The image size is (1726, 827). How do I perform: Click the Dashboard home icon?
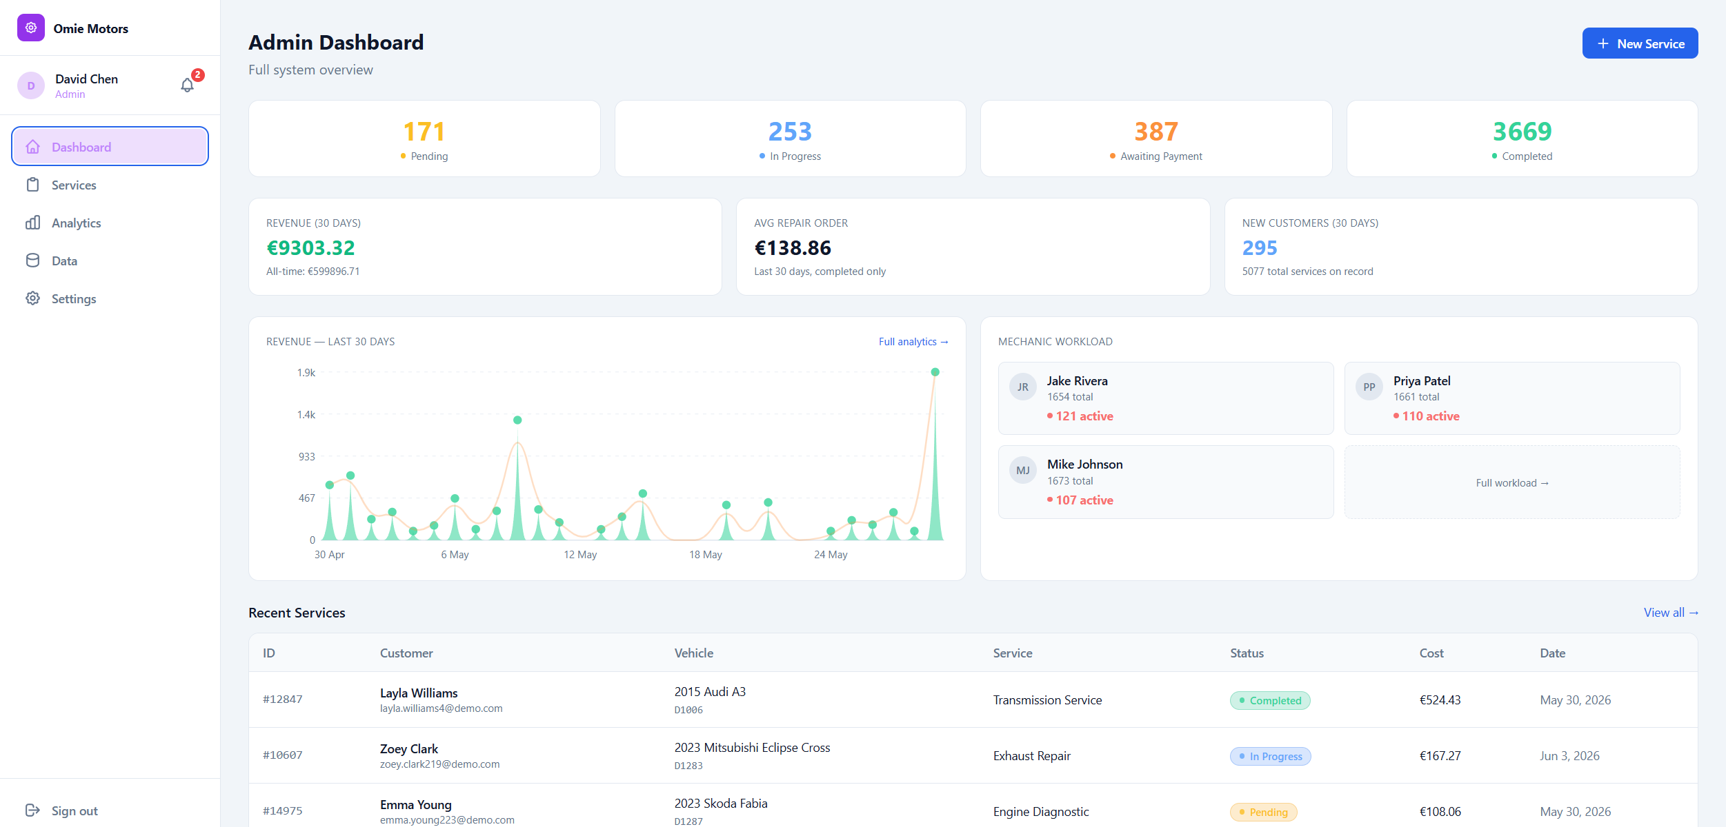pos(32,147)
